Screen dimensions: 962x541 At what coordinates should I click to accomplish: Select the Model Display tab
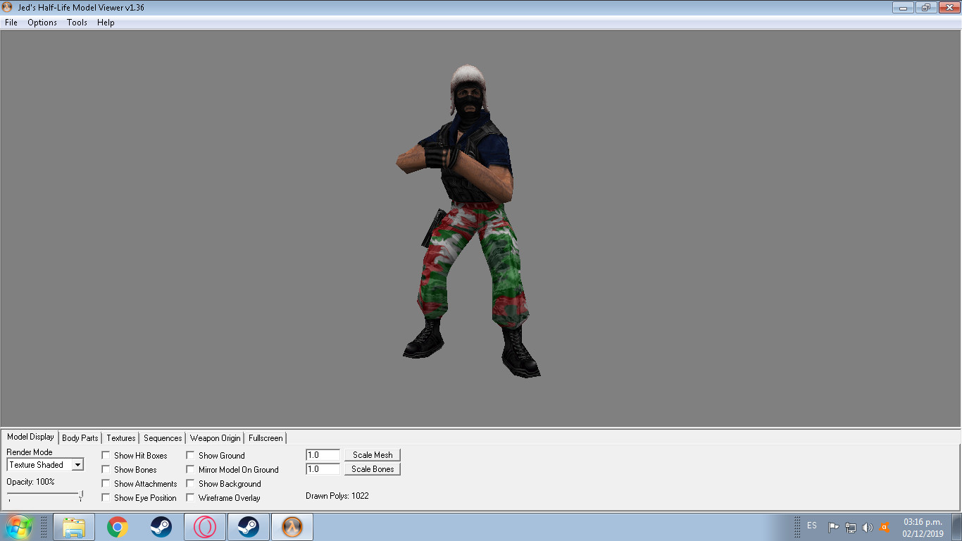[30, 437]
